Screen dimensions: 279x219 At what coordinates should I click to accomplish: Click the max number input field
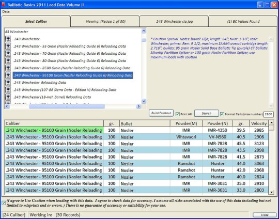(x=268, y=114)
